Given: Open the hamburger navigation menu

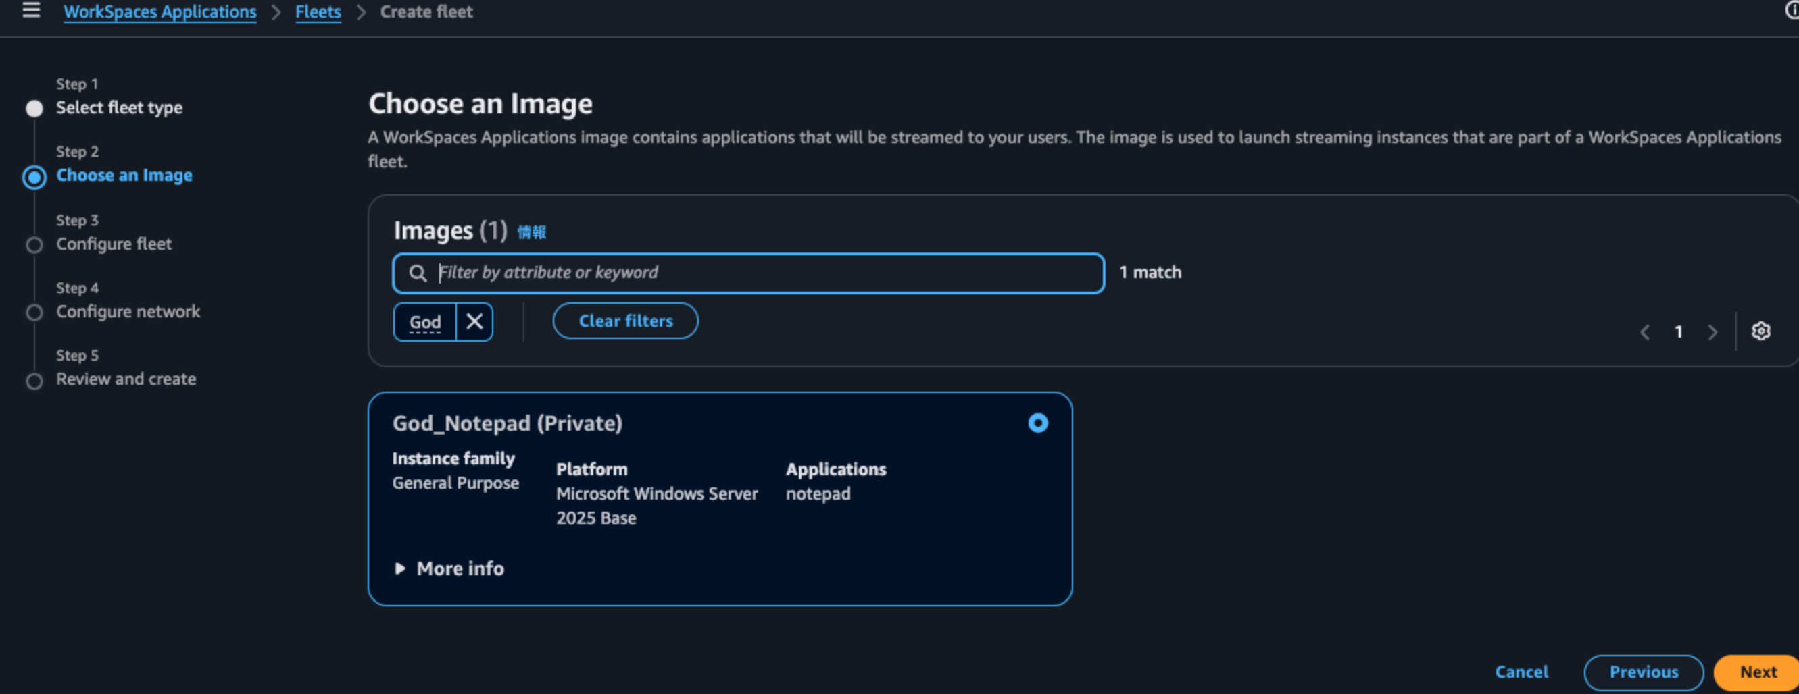Looking at the screenshot, I should pyautogui.click(x=30, y=10).
